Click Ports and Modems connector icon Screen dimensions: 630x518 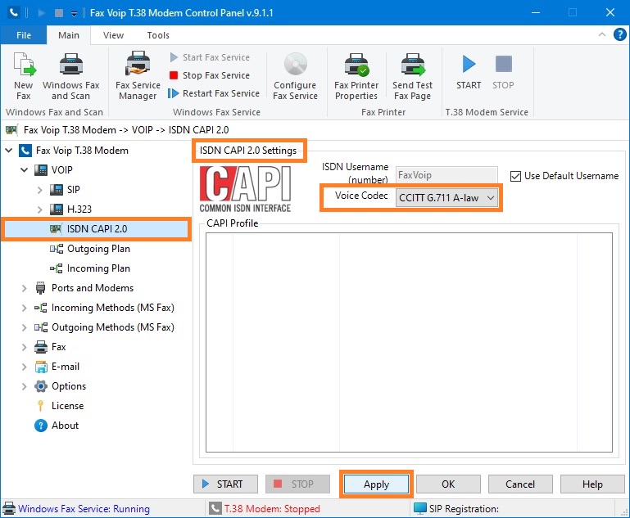pos(41,288)
